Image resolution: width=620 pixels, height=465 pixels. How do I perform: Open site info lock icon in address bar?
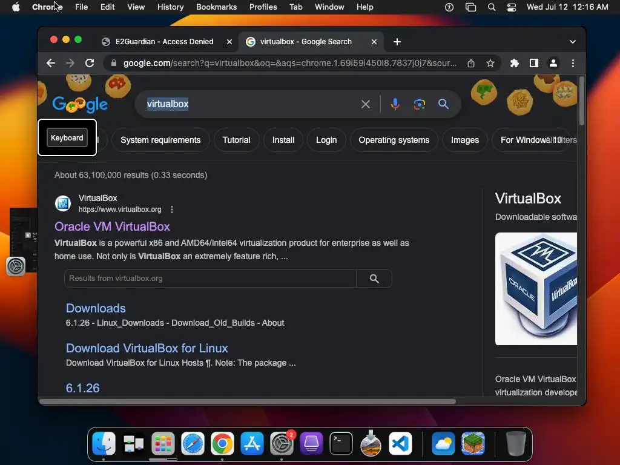(x=114, y=63)
